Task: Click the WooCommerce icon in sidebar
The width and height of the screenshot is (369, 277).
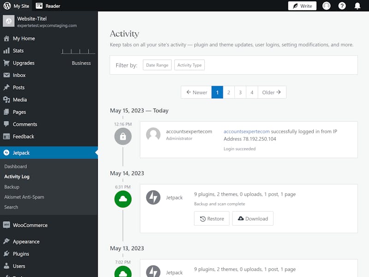Action: coord(6,225)
